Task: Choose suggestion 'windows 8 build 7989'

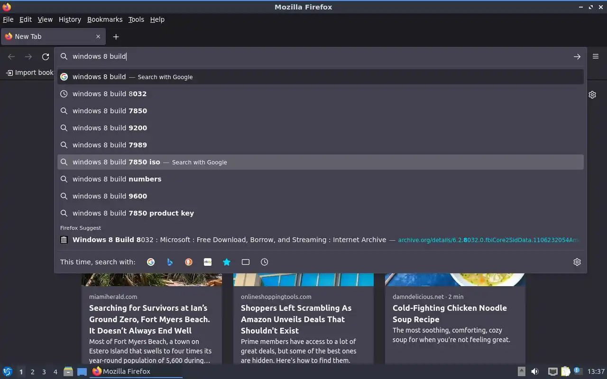Action: pyautogui.click(x=321, y=145)
